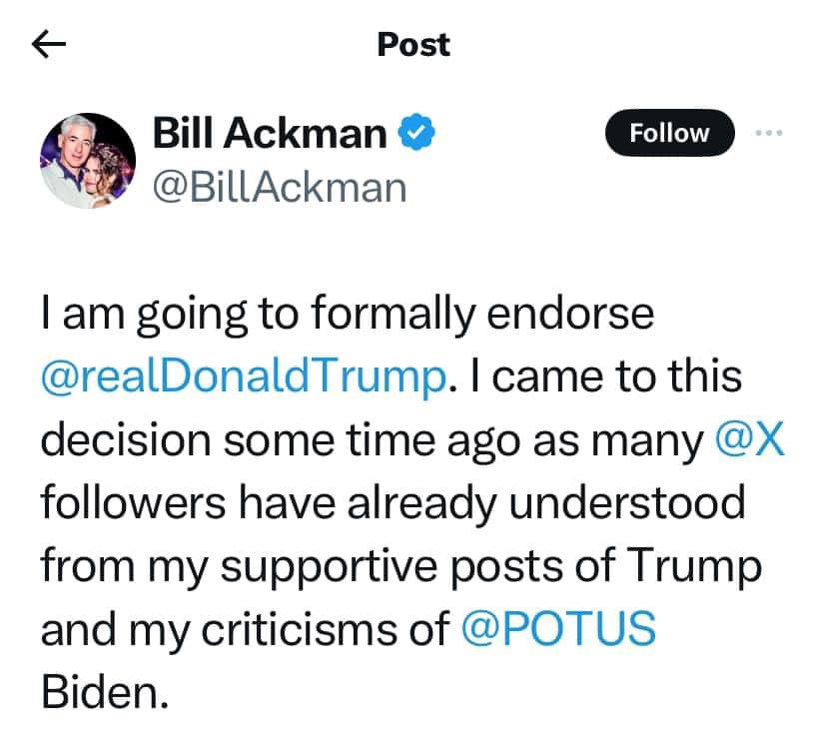
Task: Open the @realDonaldTrump mention link
Action: coord(242,377)
